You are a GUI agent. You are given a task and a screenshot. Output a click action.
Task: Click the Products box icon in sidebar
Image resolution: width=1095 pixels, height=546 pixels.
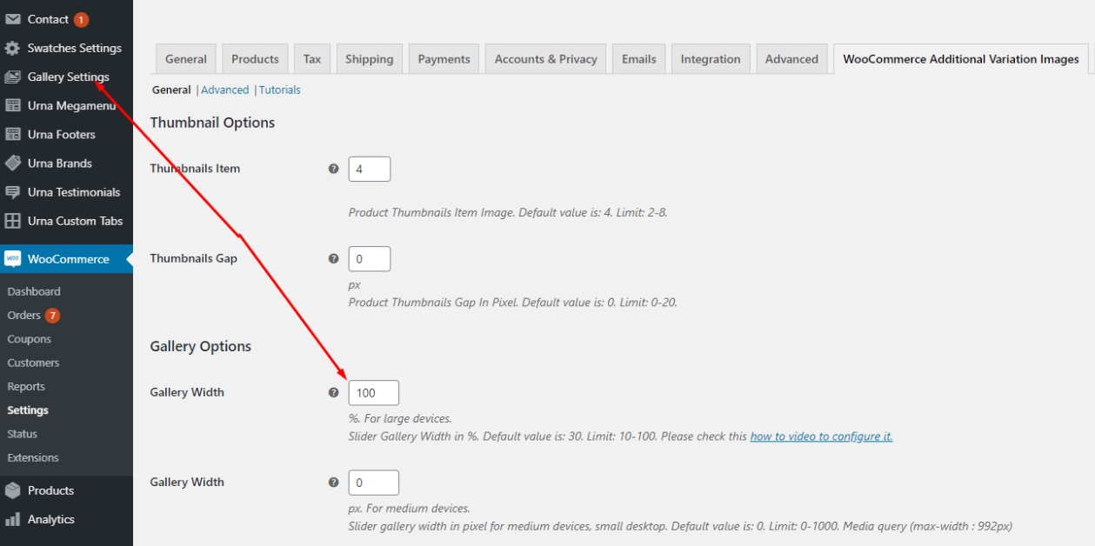[13, 490]
